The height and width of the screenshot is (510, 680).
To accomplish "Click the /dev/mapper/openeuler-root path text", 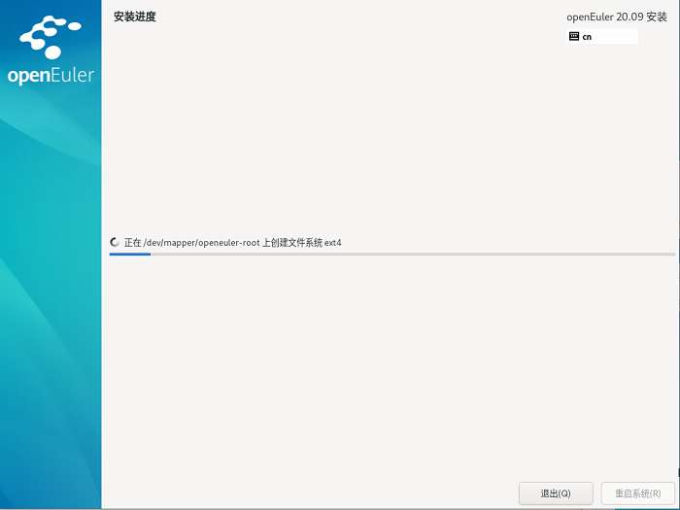I will pyautogui.click(x=201, y=242).
